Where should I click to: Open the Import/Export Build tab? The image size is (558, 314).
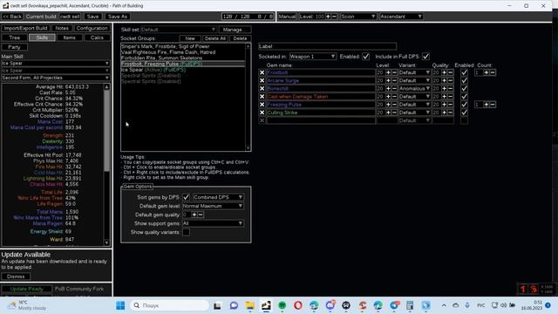(x=25, y=28)
